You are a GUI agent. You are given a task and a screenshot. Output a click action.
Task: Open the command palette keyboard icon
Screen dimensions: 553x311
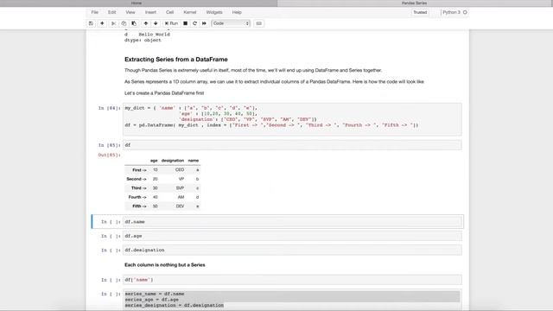coord(259,23)
